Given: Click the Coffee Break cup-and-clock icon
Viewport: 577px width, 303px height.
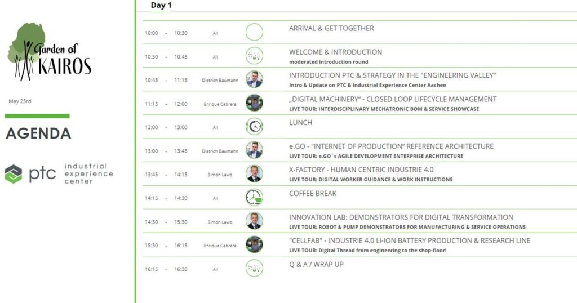Looking at the screenshot, I should 254,198.
